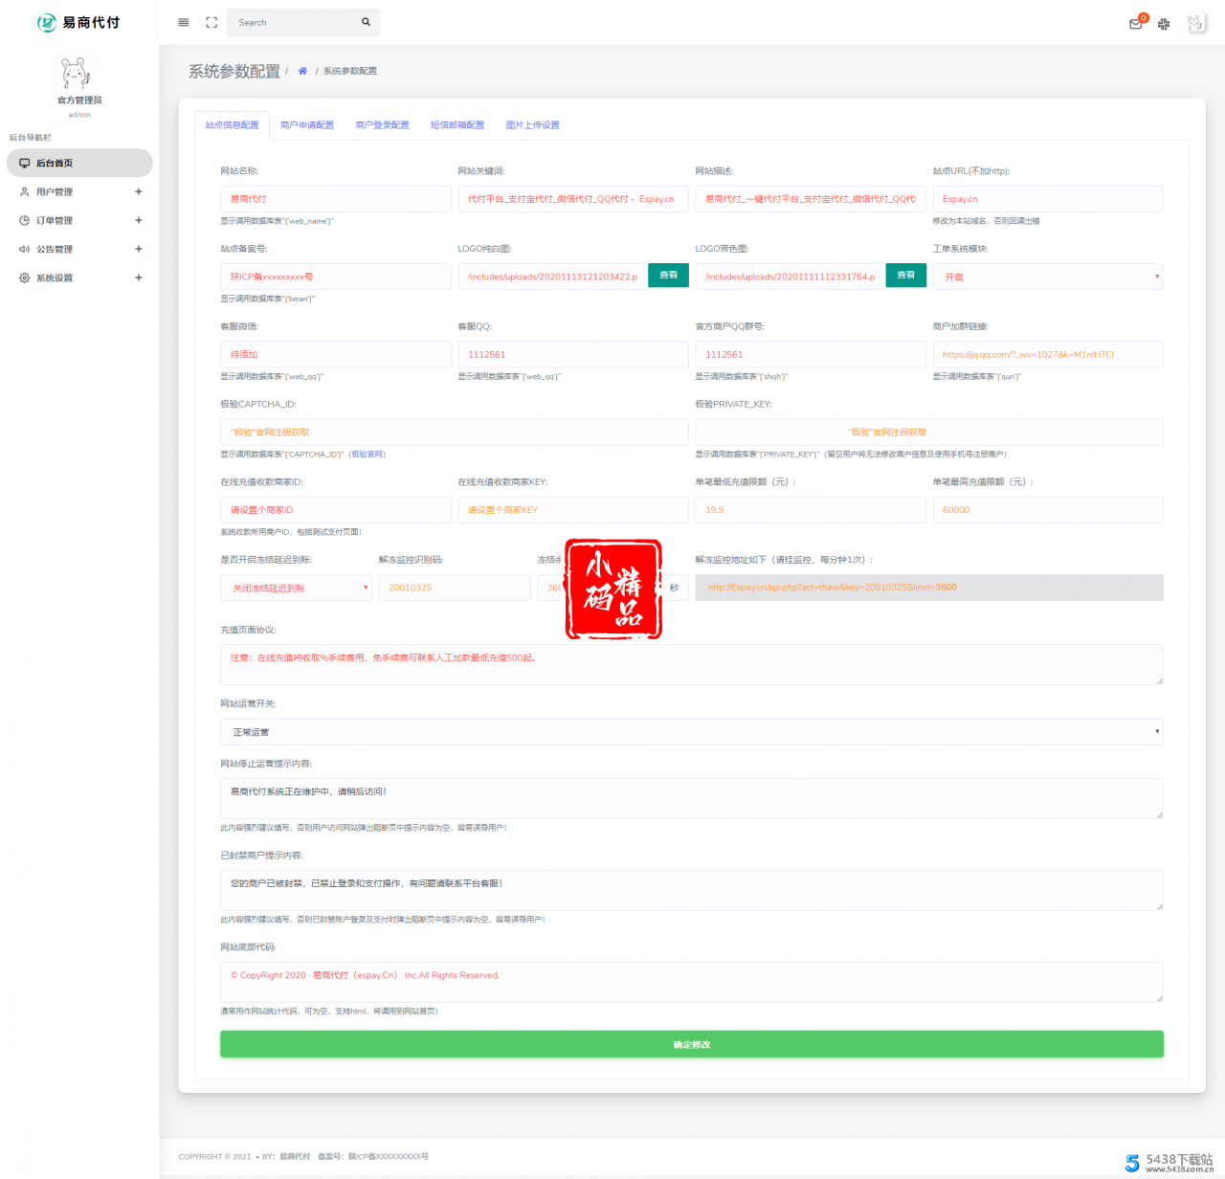
Task: Click the 在线充值收款商家ID input field
Action: 336,510
